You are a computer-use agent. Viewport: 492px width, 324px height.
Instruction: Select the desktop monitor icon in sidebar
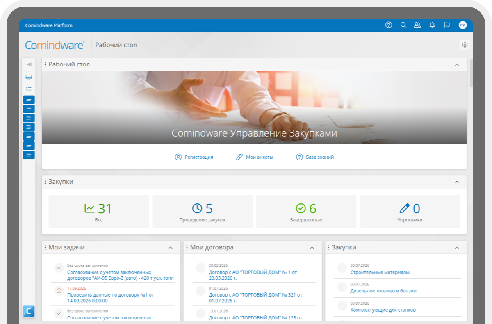pyautogui.click(x=29, y=78)
